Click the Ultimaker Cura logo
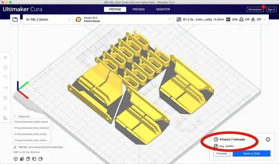 [22, 9]
